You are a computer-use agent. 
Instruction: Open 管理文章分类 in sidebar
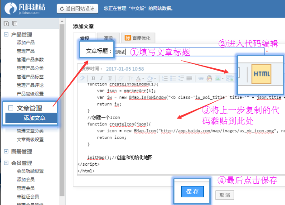click(30, 131)
